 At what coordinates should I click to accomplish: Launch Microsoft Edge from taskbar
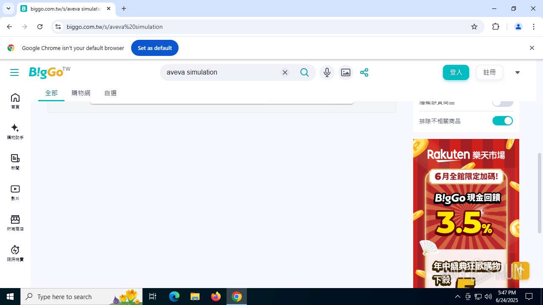pyautogui.click(x=174, y=297)
